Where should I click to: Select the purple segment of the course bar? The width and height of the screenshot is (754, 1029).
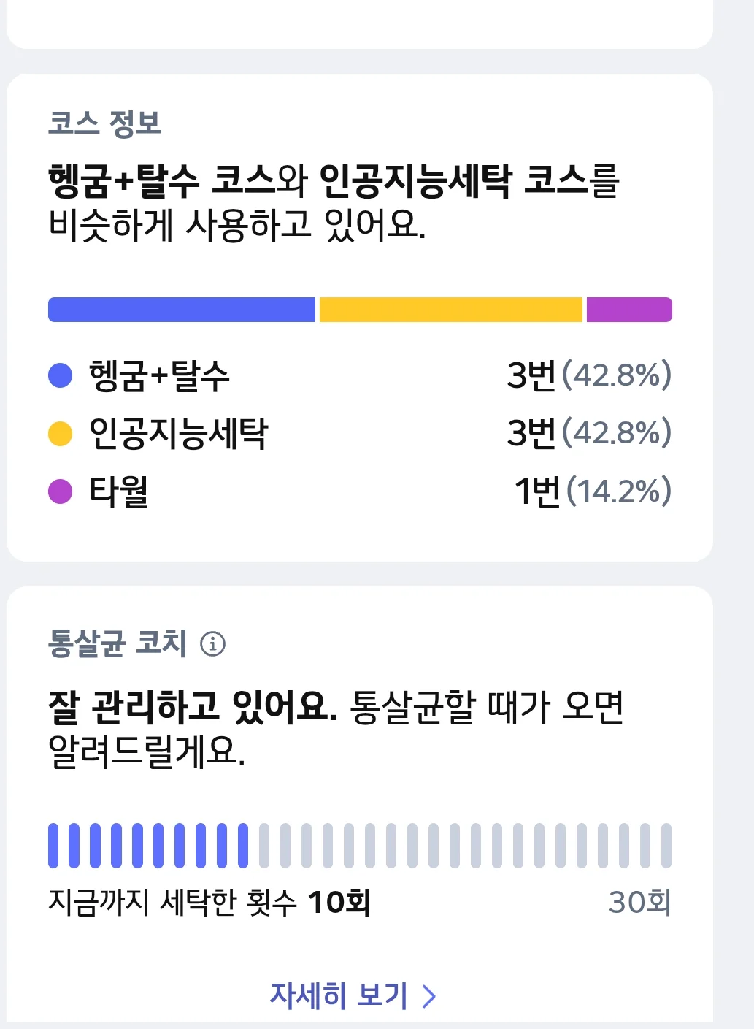tap(629, 310)
